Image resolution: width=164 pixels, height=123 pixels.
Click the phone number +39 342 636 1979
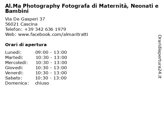pyautogui.click(x=45, y=29)
